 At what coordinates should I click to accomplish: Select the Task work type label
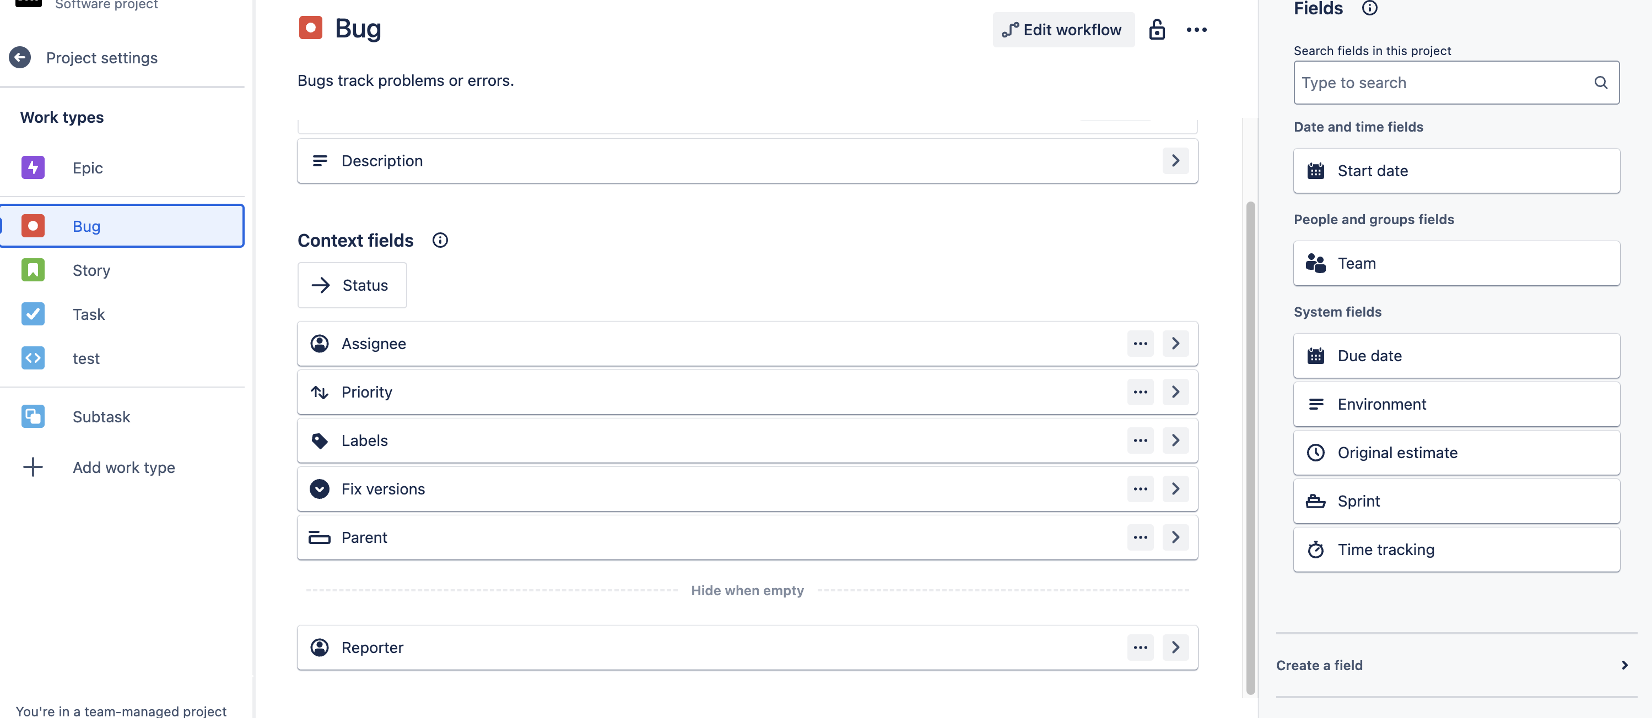point(89,315)
